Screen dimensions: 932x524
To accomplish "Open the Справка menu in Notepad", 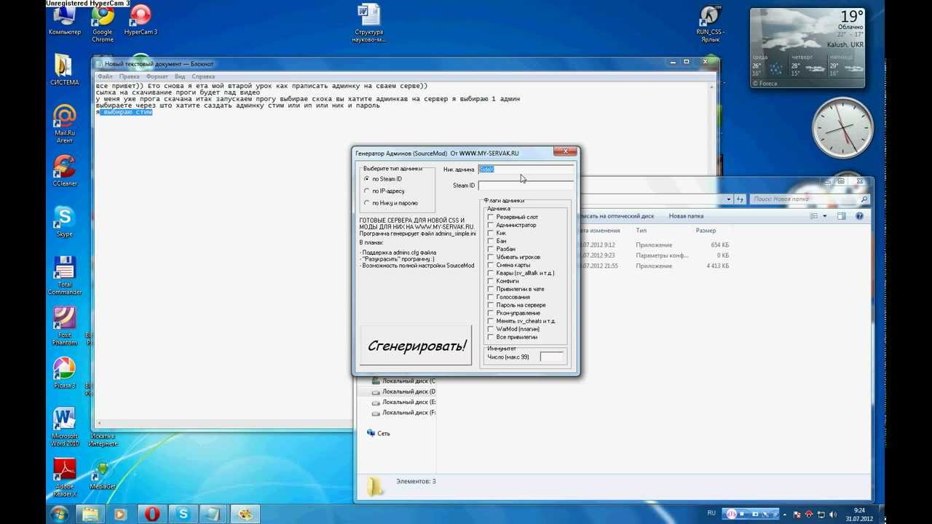I will click(202, 76).
